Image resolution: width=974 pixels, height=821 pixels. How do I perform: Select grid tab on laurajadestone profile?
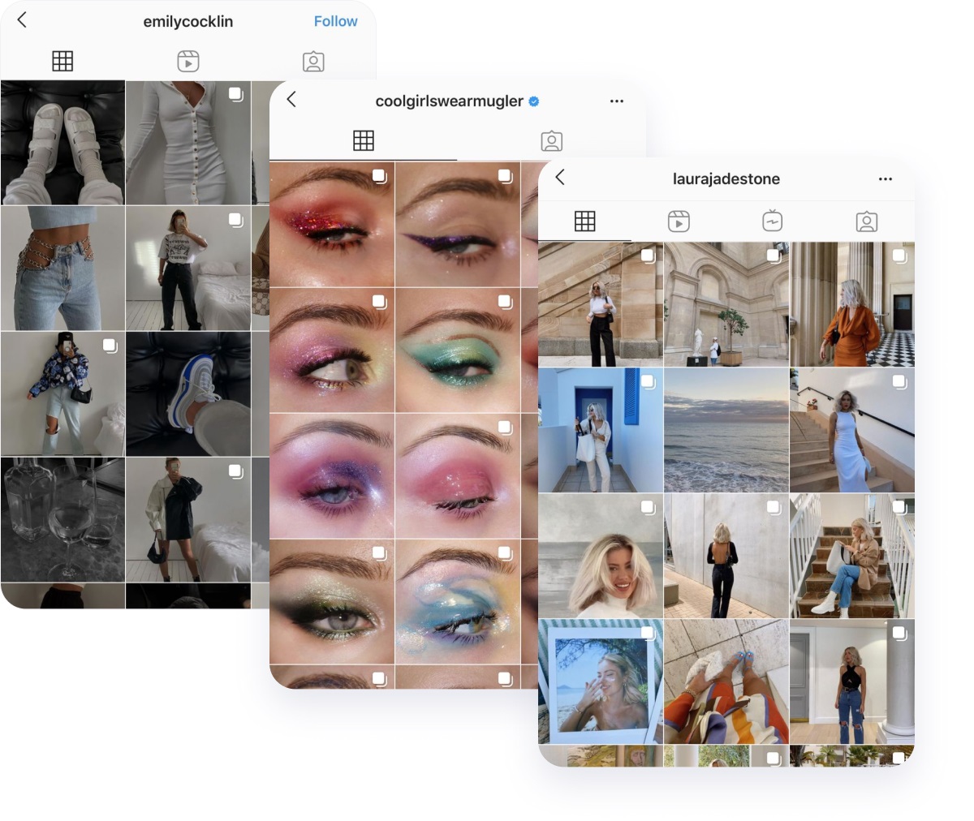pos(584,221)
